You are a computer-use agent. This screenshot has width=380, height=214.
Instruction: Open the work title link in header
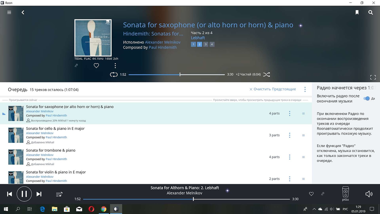208,25
